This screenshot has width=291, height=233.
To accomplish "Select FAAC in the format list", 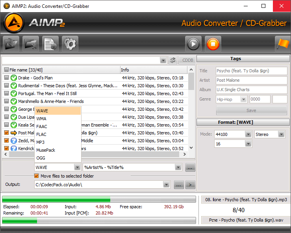I will click(58, 127).
